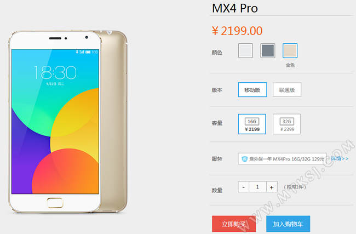The height and width of the screenshot is (234, 356).
Task: Select the gold 金色 color swatch
Action: [290, 50]
